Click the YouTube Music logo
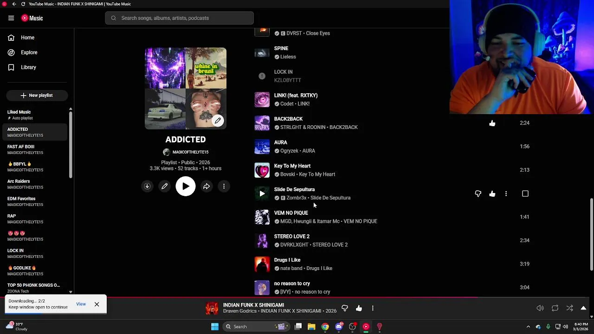594x334 pixels. pos(32,18)
